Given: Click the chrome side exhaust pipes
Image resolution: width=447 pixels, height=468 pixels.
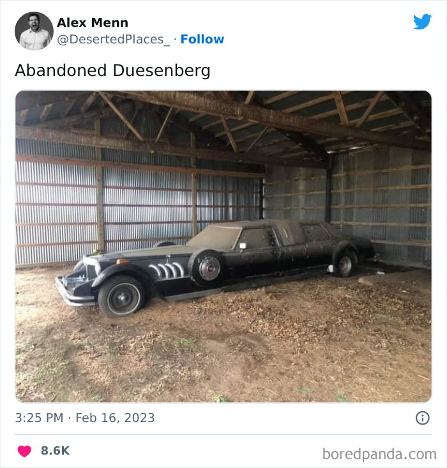Looking at the screenshot, I should click(167, 271).
